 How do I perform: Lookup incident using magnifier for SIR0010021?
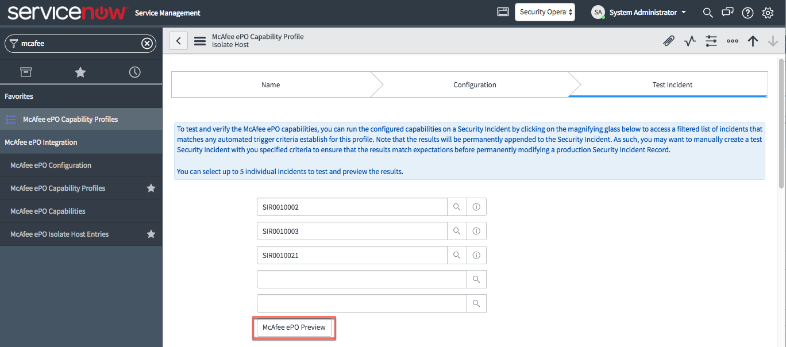click(x=457, y=255)
